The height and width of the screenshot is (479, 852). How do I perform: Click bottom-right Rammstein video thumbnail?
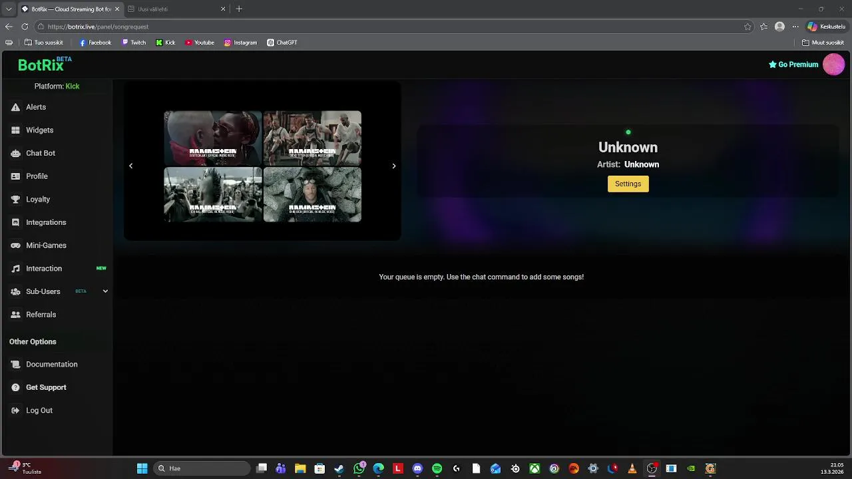[x=312, y=194]
